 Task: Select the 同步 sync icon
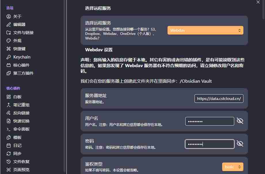pyautogui.click(x=9, y=154)
